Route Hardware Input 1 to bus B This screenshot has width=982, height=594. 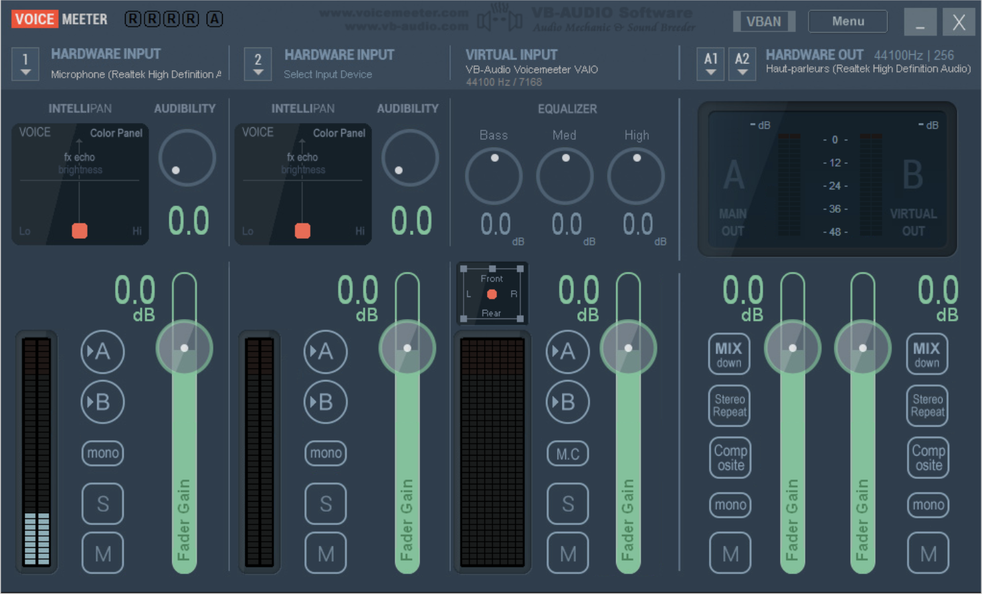click(102, 402)
